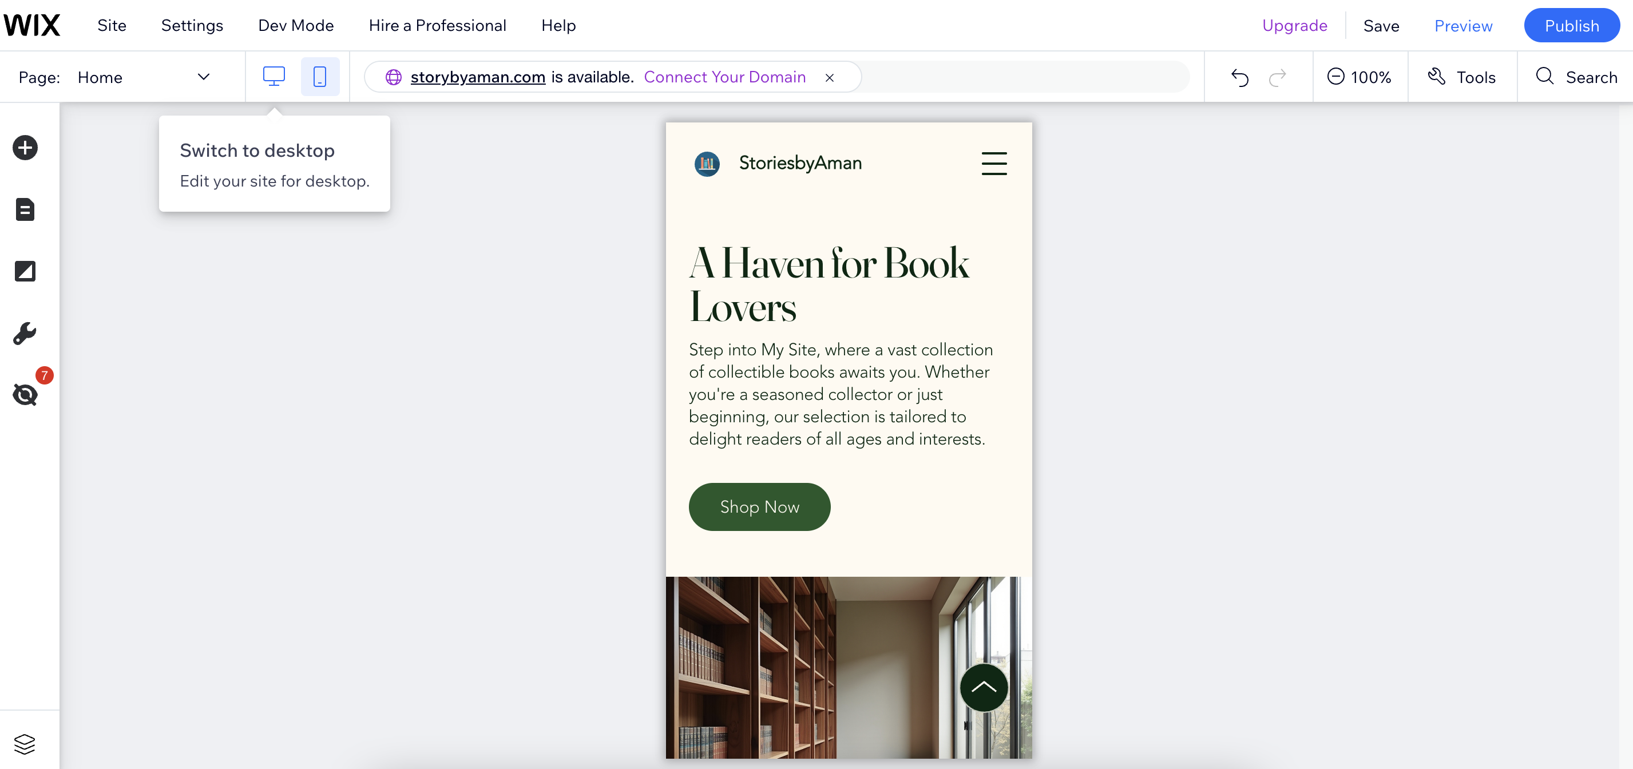
Task: Open the Pages & Menu sidebar icon
Action: pyautogui.click(x=25, y=209)
